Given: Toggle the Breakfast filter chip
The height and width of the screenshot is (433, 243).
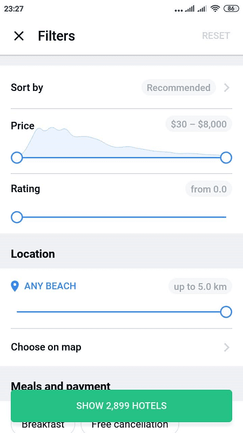Looking at the screenshot, I should 43,425.
